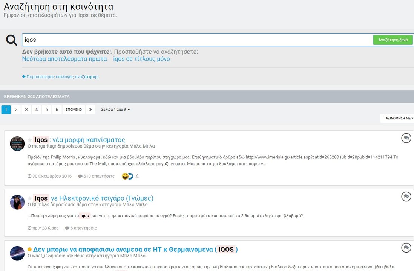Search 'iqos σε τίτλους μόνο'
This screenshot has width=414, height=271.
point(141,59)
